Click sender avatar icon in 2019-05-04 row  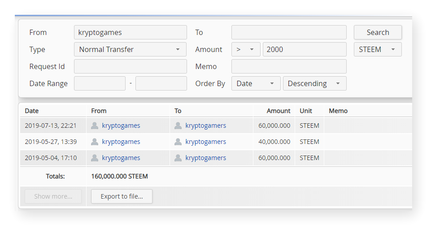pyautogui.click(x=95, y=158)
